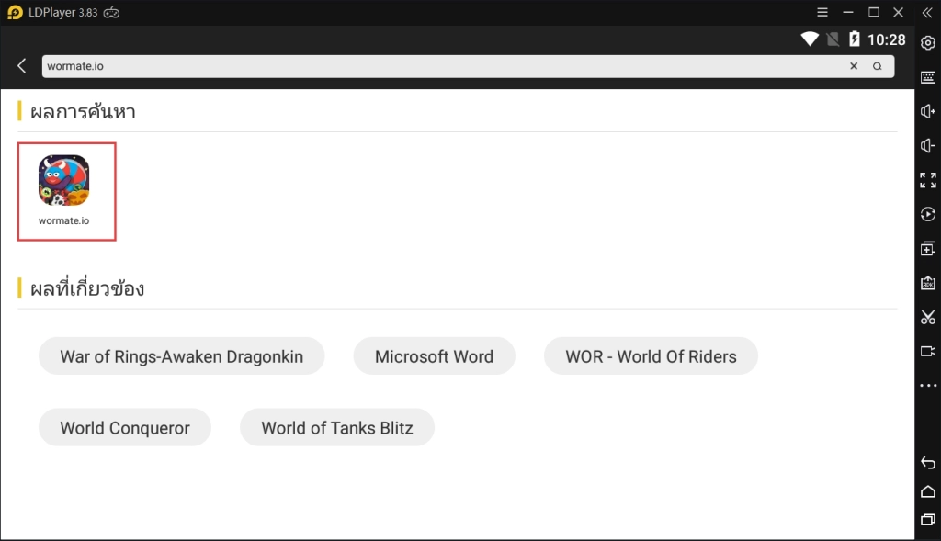Collapse the right sidebar toolbar
Screen dimensions: 941x541
pos(926,12)
